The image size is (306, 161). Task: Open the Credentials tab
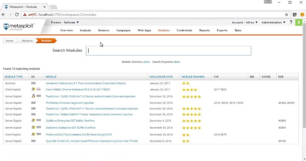(x=184, y=30)
